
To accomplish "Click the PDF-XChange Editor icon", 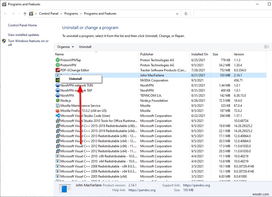I will pyautogui.click(x=57, y=70).
